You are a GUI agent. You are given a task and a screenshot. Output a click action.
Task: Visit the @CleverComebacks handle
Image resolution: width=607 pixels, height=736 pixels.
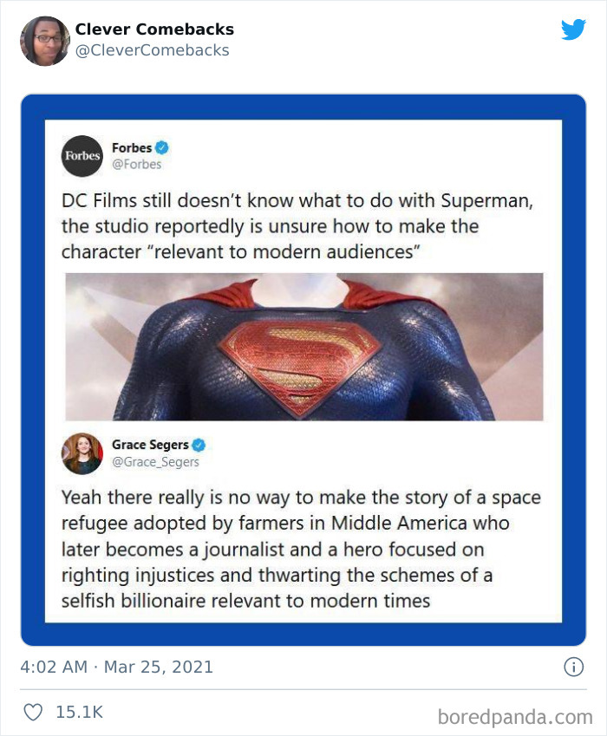pyautogui.click(x=152, y=50)
